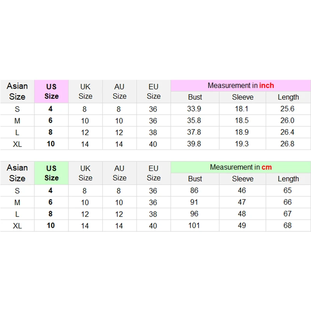The height and width of the screenshot is (311, 311).
Task: Click the Asian Size header in inch table
Action: click(x=17, y=91)
